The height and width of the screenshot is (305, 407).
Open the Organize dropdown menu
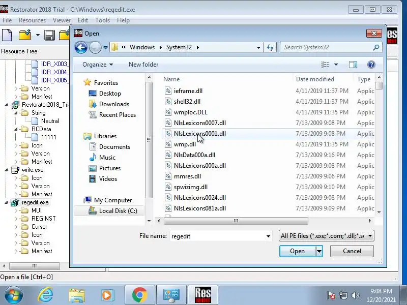(x=98, y=65)
